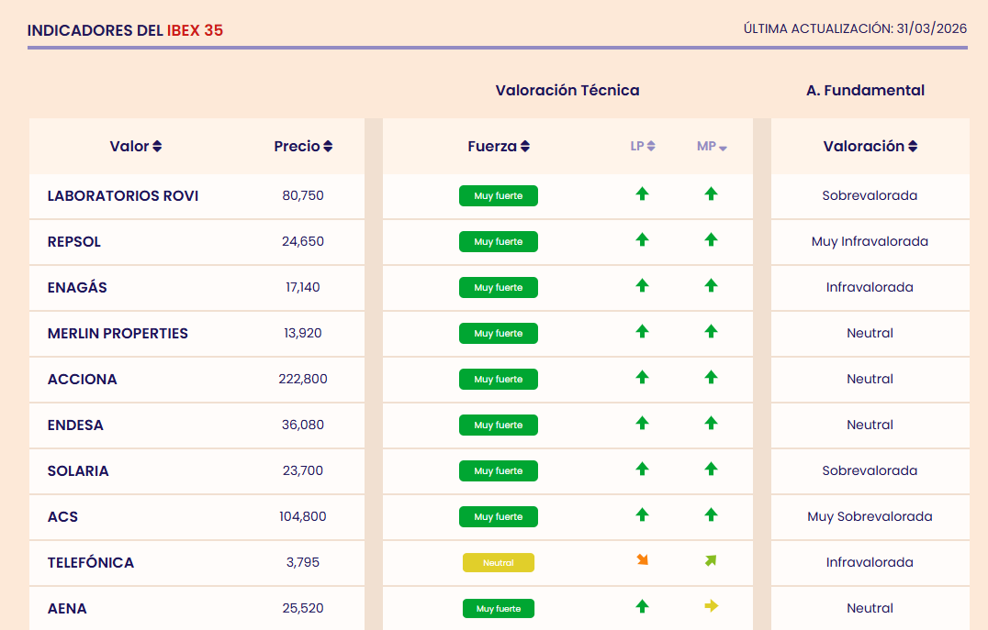Click Telefónica's orange LP down-right arrow
The height and width of the screenshot is (630, 988).
[643, 559]
